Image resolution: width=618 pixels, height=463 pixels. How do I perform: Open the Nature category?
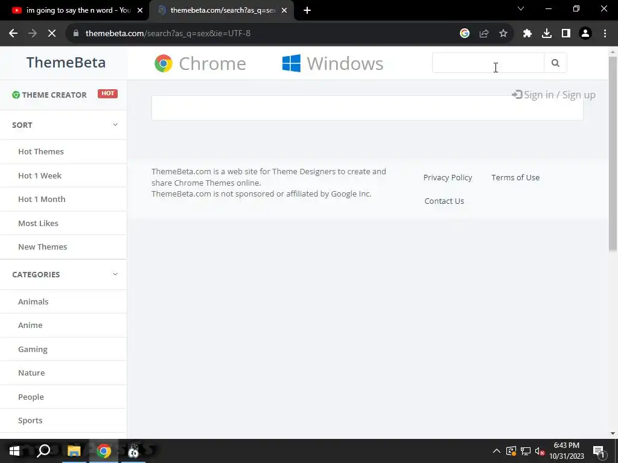[x=31, y=373]
